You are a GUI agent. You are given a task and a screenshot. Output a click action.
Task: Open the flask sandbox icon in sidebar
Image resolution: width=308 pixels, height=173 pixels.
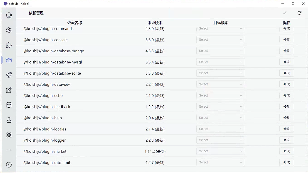[9, 120]
